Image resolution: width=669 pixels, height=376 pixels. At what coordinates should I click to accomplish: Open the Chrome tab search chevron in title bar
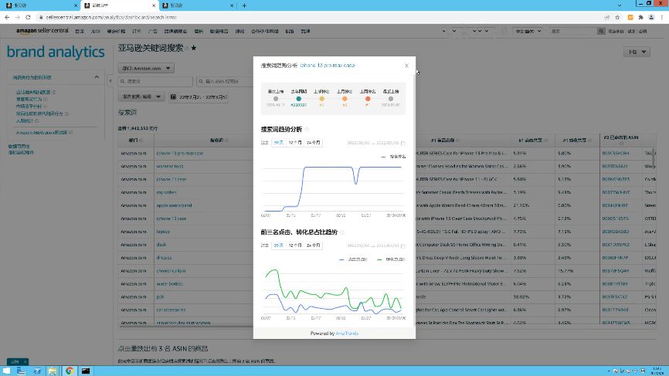click(x=620, y=5)
